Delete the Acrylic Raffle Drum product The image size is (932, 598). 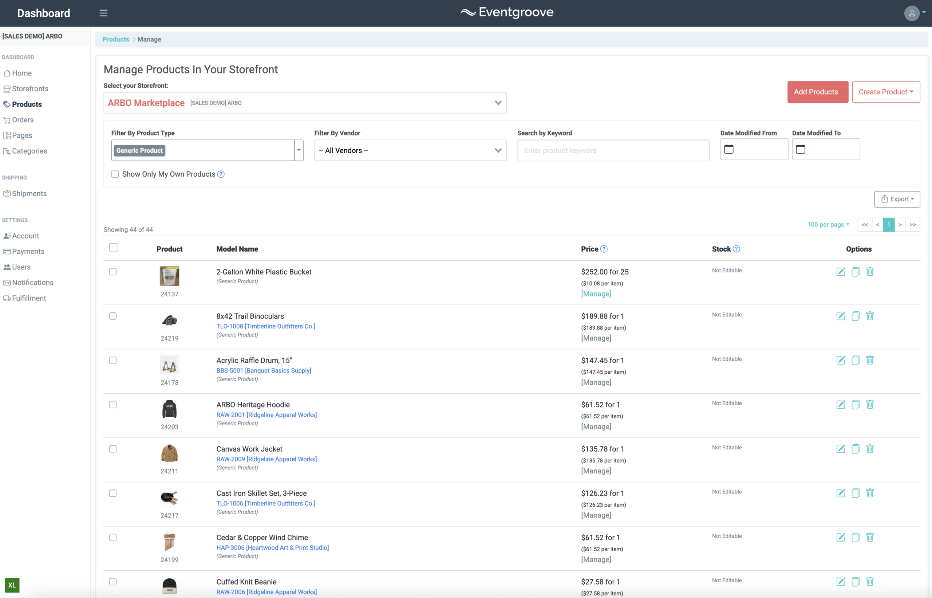[x=870, y=360]
